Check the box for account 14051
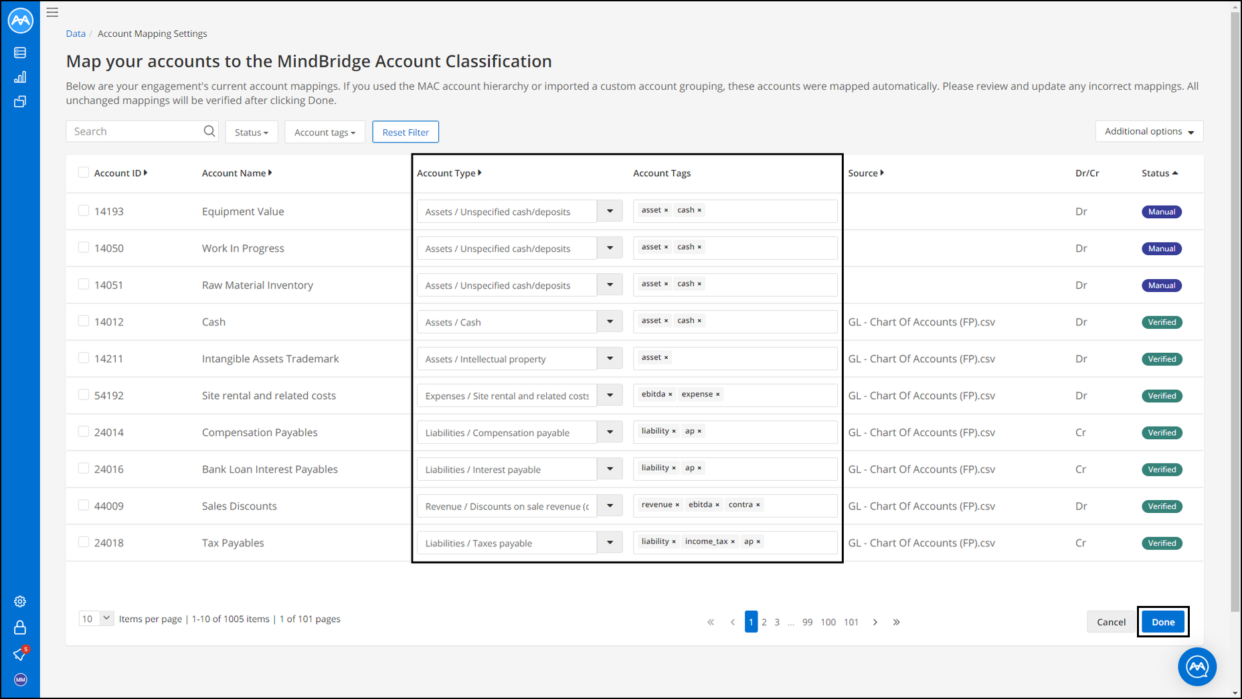 coord(84,285)
